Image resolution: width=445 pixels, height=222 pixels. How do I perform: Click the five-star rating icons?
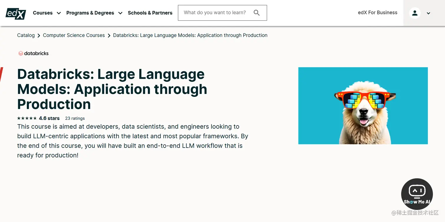click(27, 118)
